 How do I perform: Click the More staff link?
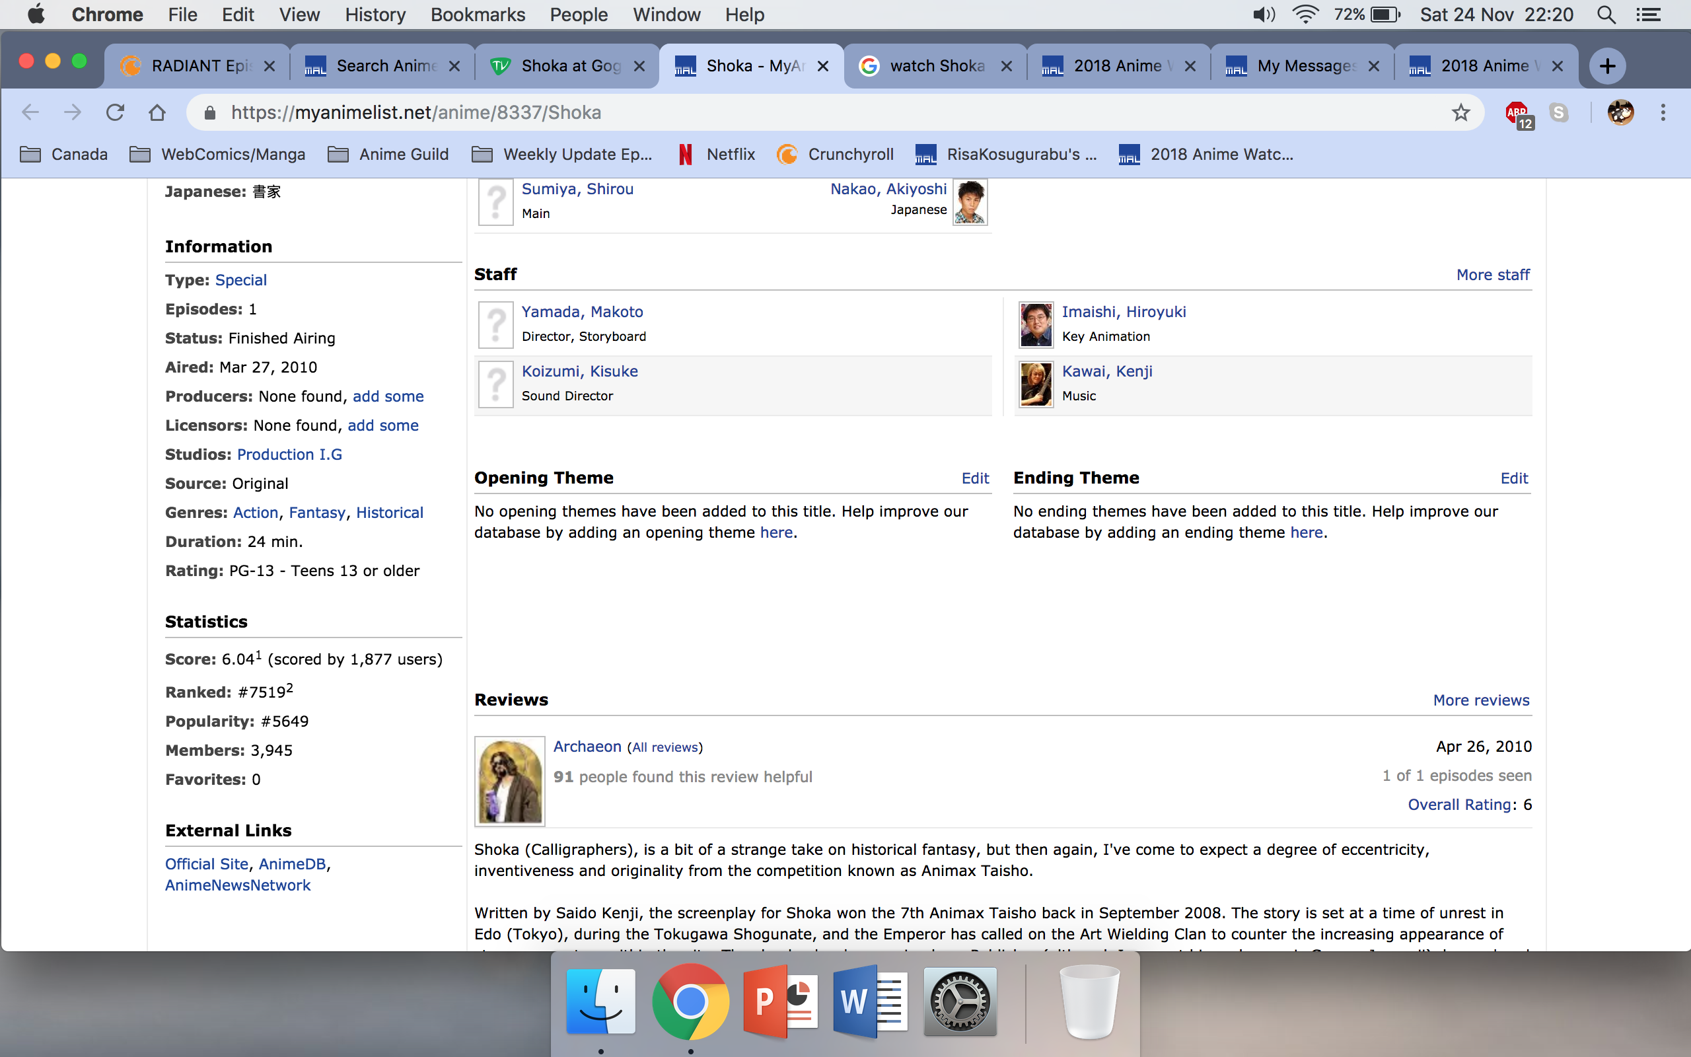pos(1493,275)
